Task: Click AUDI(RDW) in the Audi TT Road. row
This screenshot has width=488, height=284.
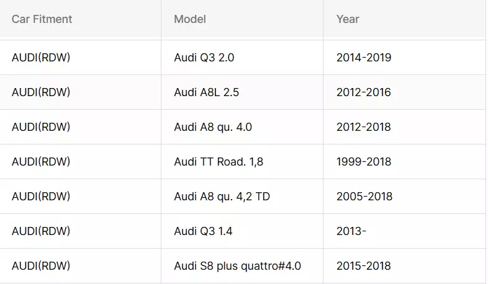Action: tap(41, 162)
